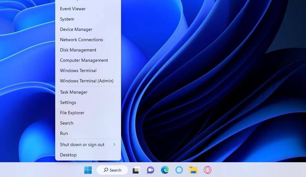This screenshot has width=306, height=177.
Task: Launch Opera browser from the taskbar
Action: point(208,170)
